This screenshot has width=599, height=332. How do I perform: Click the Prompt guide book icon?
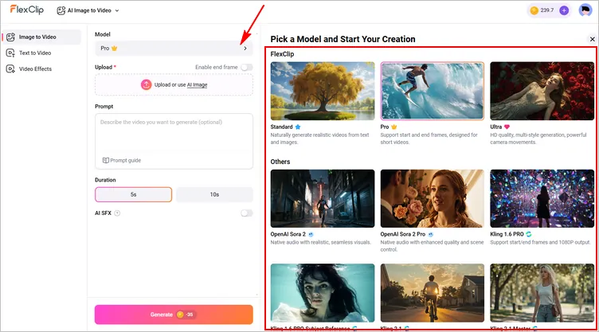click(x=105, y=161)
